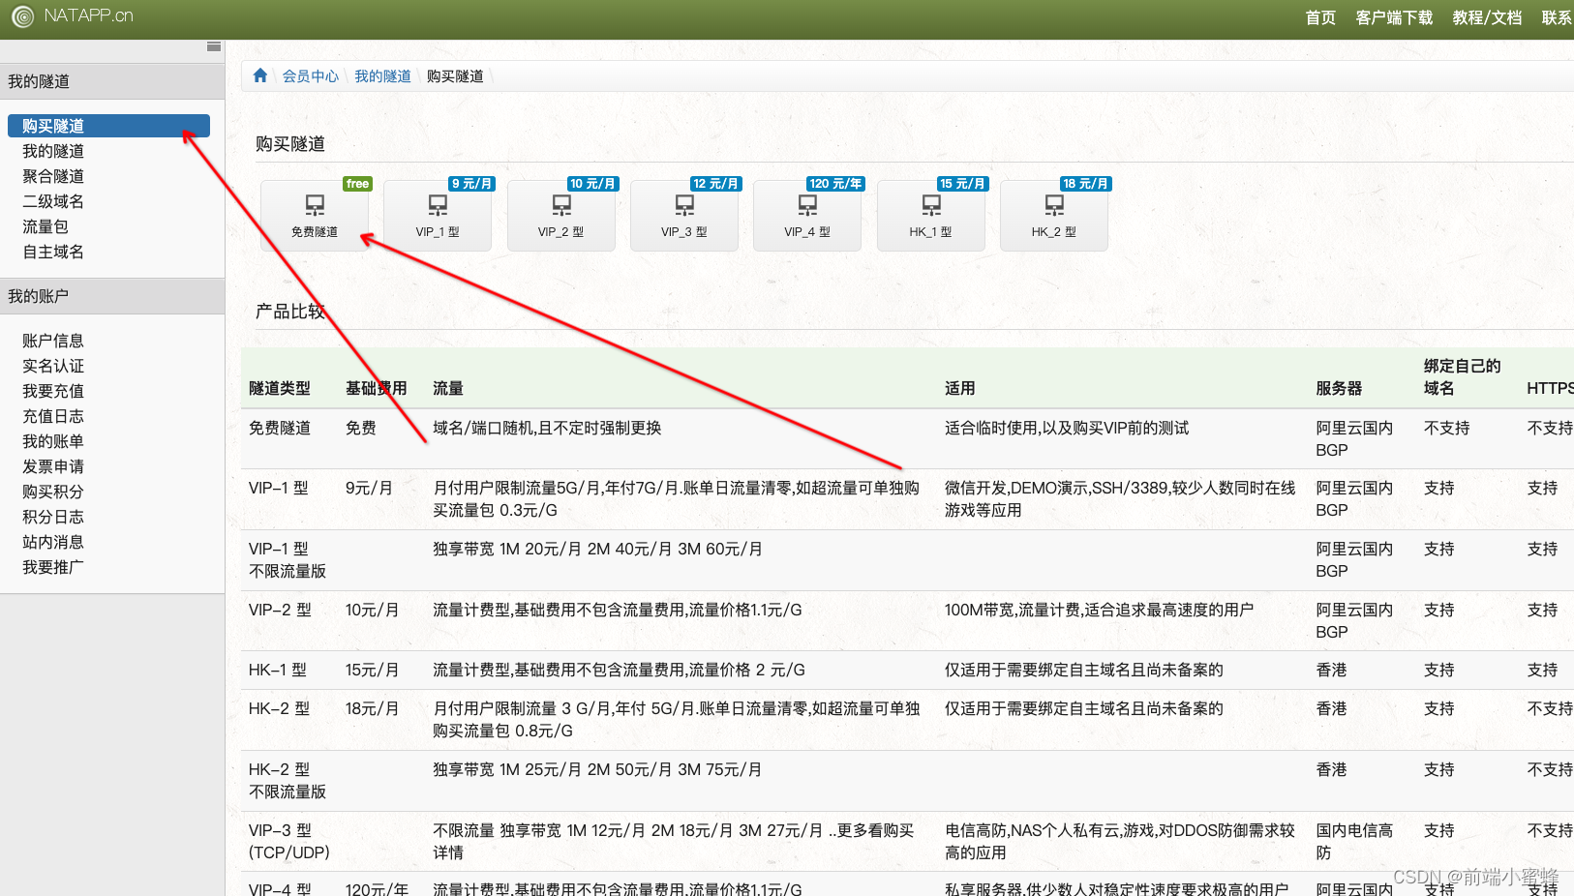The image size is (1574, 896).
Task: Select the VIP_1 型 tunnel card
Action: (438, 216)
